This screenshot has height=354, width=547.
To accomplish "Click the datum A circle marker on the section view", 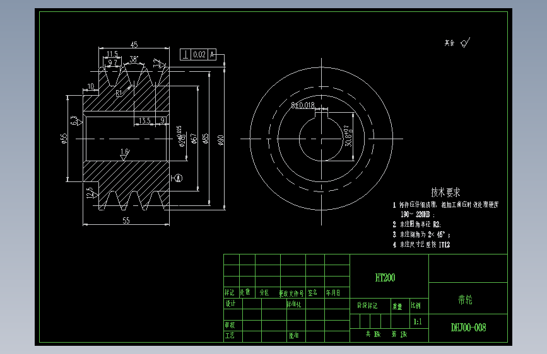I will (179, 178).
